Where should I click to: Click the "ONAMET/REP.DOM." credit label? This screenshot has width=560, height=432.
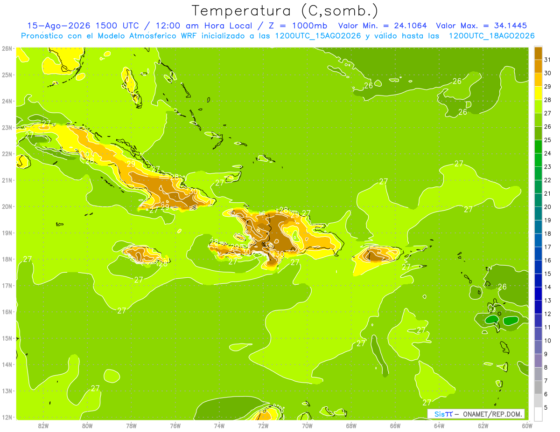pos(493,414)
